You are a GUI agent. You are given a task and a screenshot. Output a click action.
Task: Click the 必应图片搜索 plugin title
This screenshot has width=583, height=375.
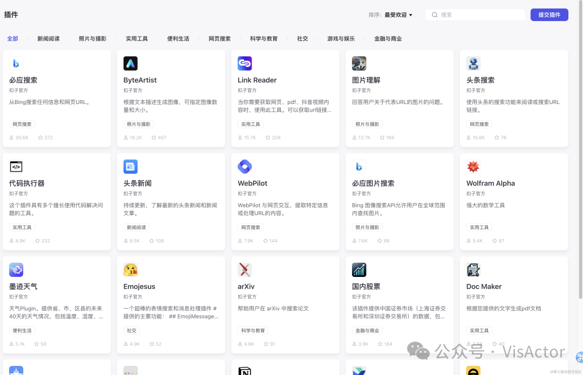(374, 183)
